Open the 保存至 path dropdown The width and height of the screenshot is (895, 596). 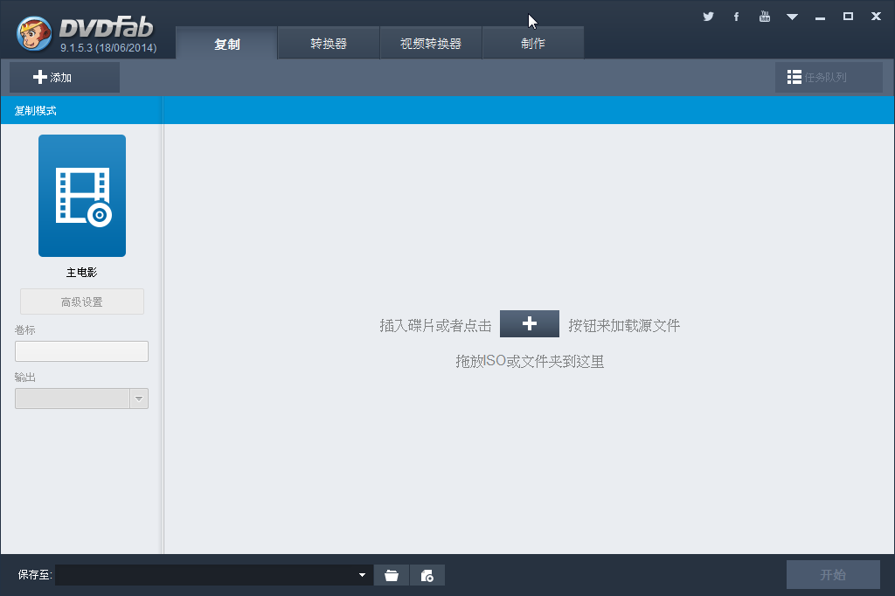362,575
